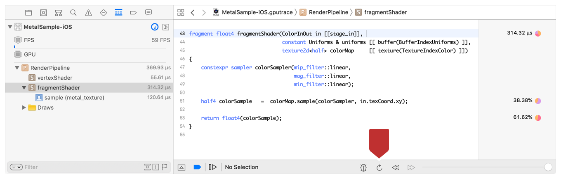Screen dimensions: 561x179
Task: Click the MetalSample-iOS.gputrace breadcrumb
Action: click(x=253, y=12)
